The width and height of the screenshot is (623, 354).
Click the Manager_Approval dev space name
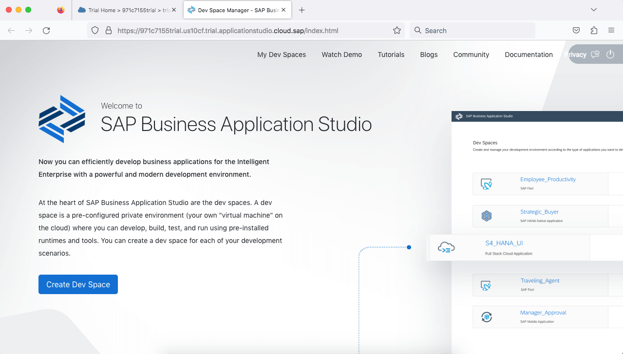[543, 313]
